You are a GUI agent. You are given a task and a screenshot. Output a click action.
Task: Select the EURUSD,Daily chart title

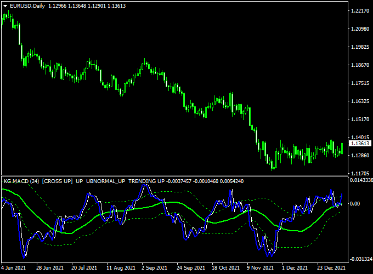[x=27, y=6]
